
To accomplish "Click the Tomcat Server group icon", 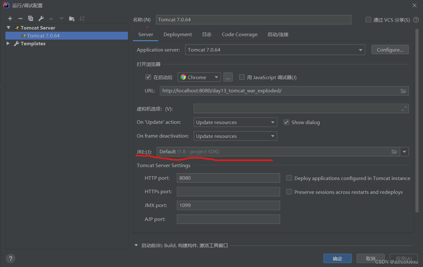I will pos(17,28).
